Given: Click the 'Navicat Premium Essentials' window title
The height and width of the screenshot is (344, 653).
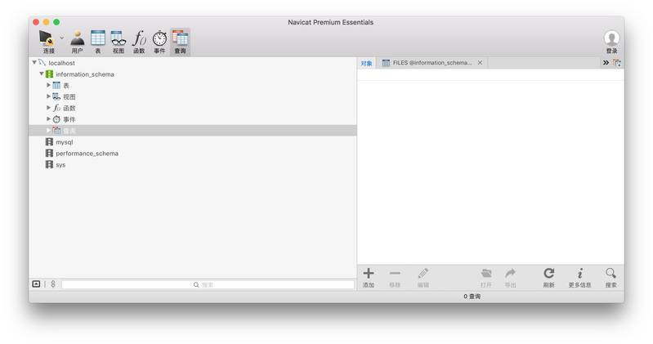Looking at the screenshot, I should (330, 23).
